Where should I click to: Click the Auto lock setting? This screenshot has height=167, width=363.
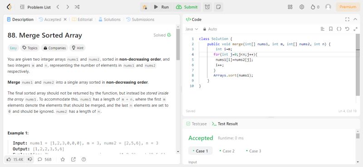point(210,29)
